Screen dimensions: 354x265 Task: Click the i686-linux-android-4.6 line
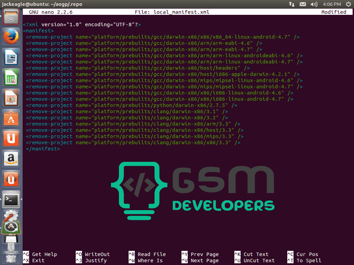(160, 93)
